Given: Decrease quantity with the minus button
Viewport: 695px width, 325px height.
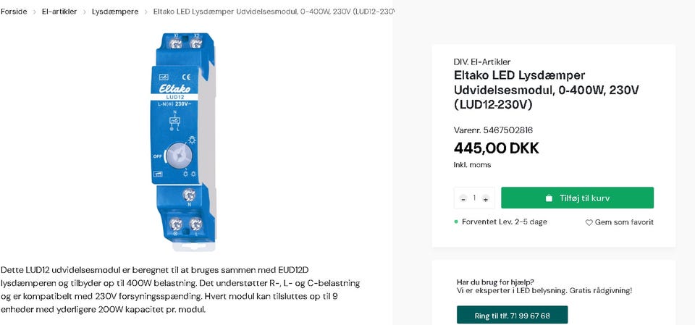Looking at the screenshot, I should coord(463,198).
